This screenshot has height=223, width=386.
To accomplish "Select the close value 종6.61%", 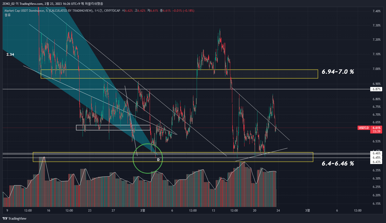I will tap(165, 11).
